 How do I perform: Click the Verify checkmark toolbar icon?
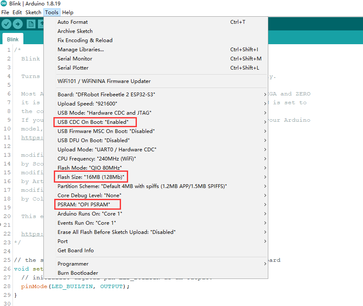pyautogui.click(x=6, y=24)
